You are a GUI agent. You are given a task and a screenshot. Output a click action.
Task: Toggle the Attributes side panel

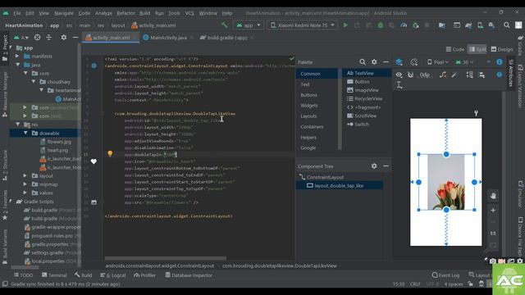pos(510,73)
